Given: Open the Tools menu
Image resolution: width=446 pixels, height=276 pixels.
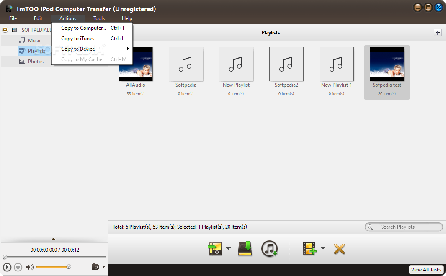Looking at the screenshot, I should click(99, 18).
